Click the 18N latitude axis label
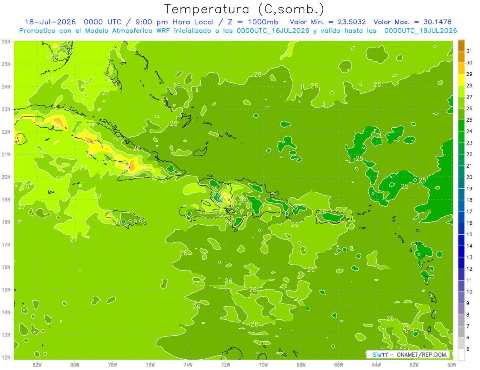 coord(6,222)
